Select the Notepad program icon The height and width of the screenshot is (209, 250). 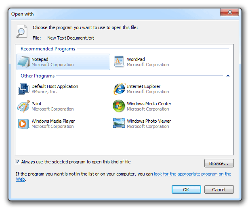pos(23,62)
